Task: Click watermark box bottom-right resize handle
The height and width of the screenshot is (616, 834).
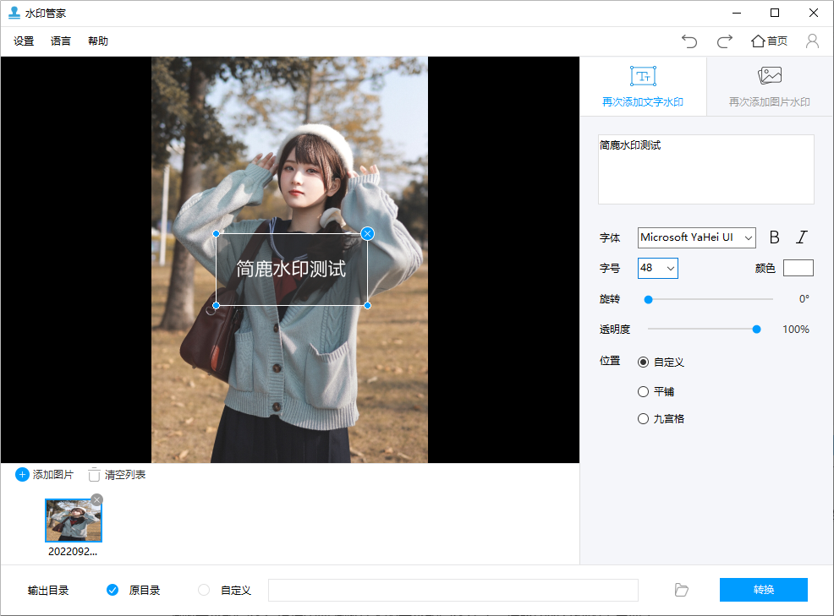Action: [x=368, y=306]
